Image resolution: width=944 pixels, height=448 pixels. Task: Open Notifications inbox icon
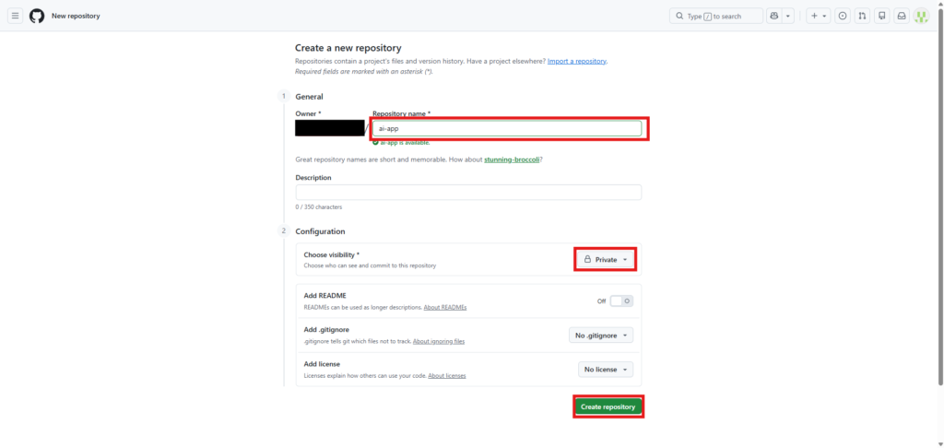pyautogui.click(x=902, y=17)
